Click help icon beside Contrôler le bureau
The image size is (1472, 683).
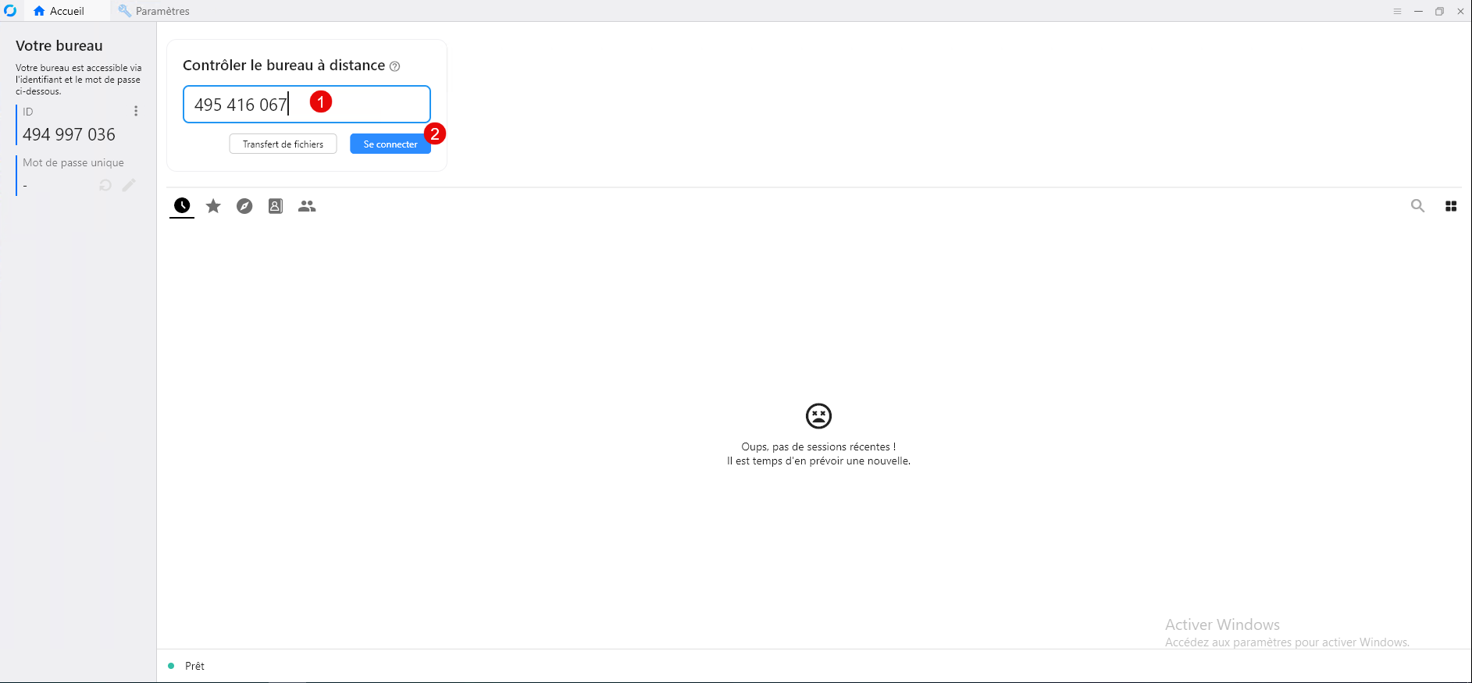tap(395, 66)
